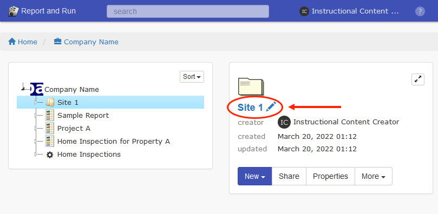Expand the Site 1 tree node

[x=36, y=103]
